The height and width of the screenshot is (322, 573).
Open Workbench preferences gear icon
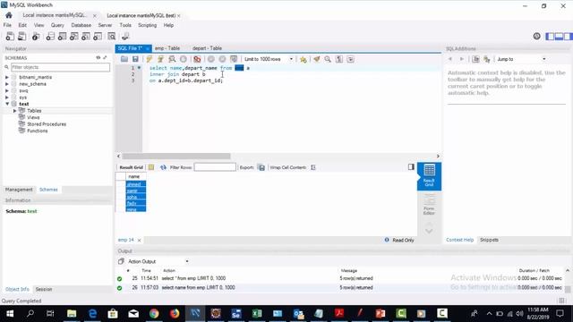pos(536,36)
